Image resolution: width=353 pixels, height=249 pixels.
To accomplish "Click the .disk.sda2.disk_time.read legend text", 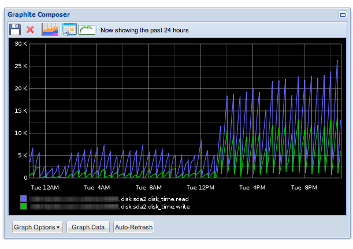I will pos(154,199).
